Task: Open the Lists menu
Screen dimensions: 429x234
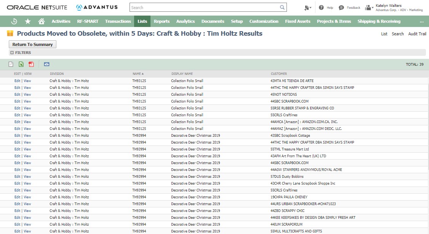Action: 142,21
